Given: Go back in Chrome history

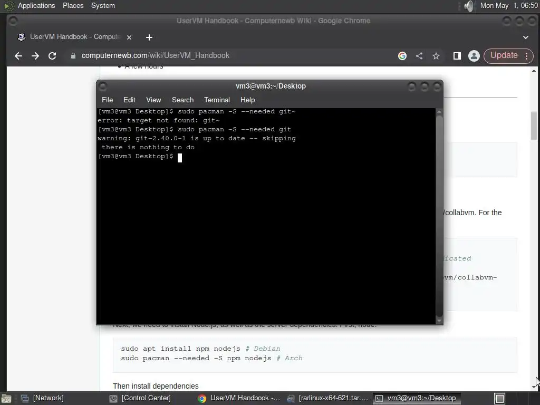Looking at the screenshot, I should (18, 56).
